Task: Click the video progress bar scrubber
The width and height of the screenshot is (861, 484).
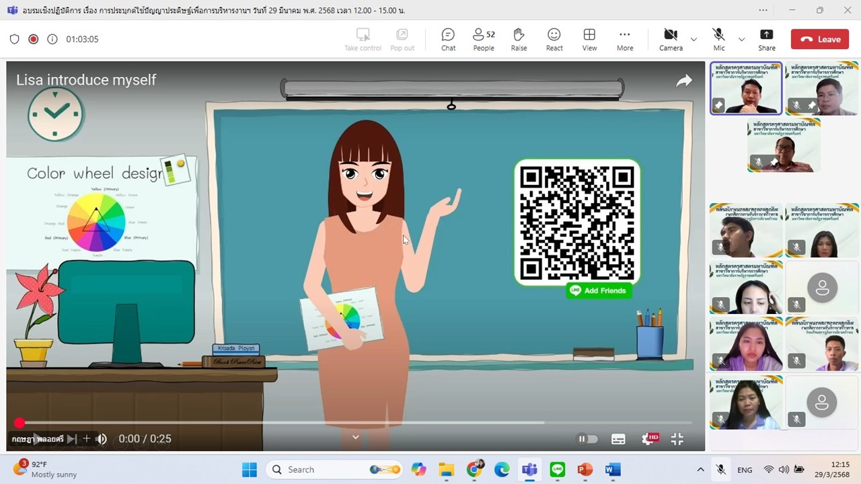Action: [x=19, y=422]
